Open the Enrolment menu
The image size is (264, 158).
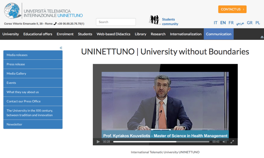pyautogui.click(x=65, y=34)
